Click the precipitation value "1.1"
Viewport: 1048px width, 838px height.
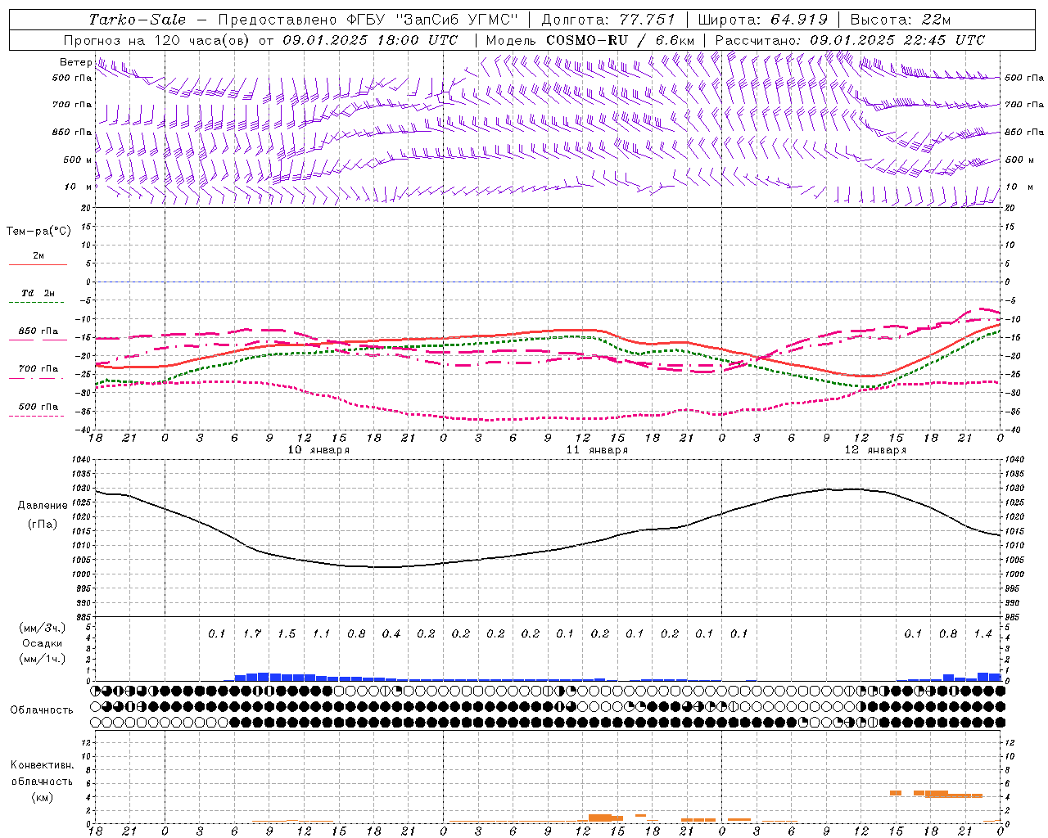click(x=321, y=634)
